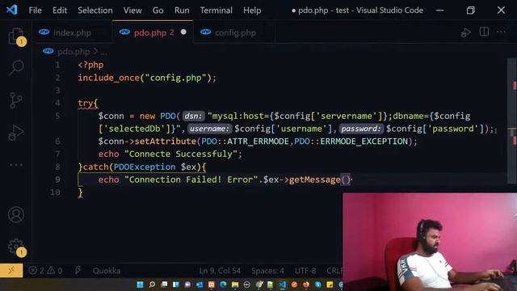Image resolution: width=517 pixels, height=291 pixels.
Task: Click the <?php opening tag on line 1
Action: point(90,65)
